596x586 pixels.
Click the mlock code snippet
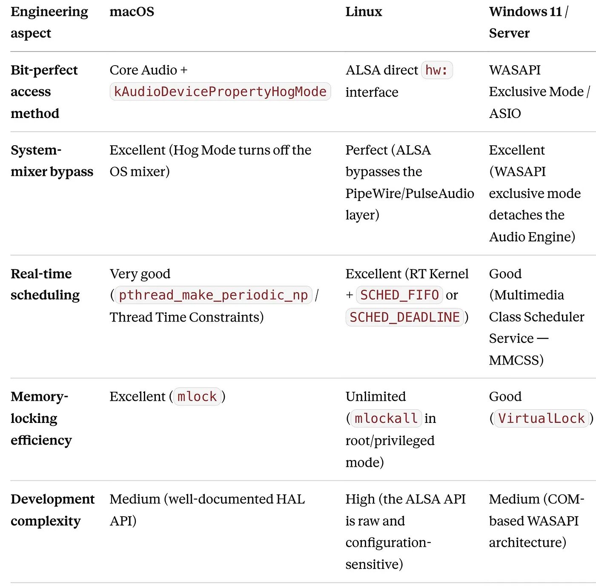pos(197,396)
